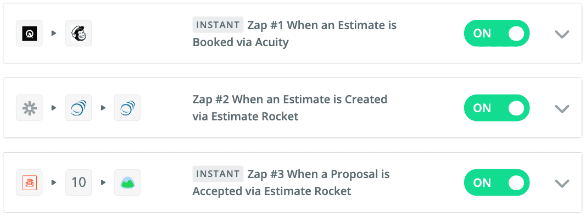Click the orange printer icon in Zap #3
Viewport: 586px width, 216px height.
tap(29, 182)
